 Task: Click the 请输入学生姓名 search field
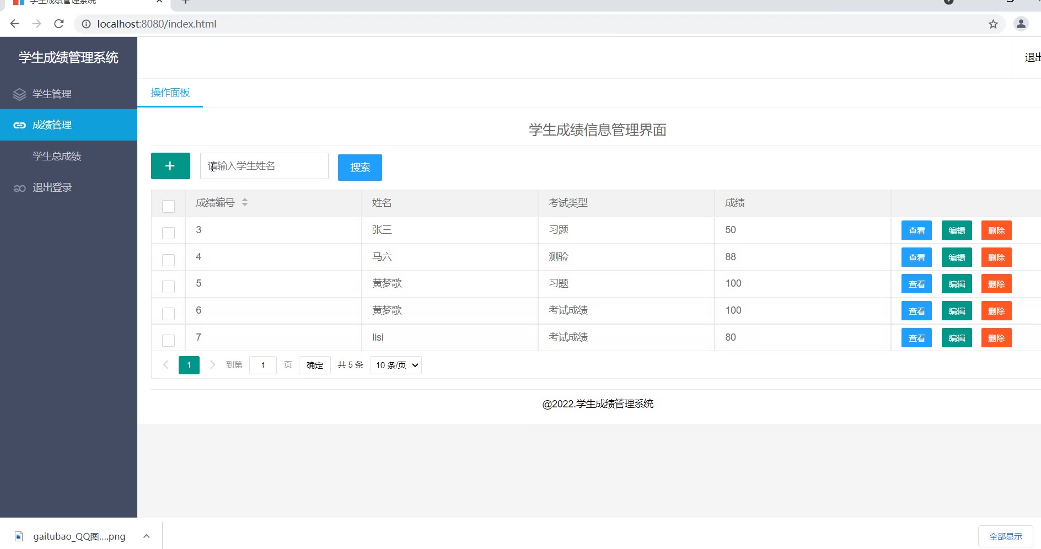point(264,166)
